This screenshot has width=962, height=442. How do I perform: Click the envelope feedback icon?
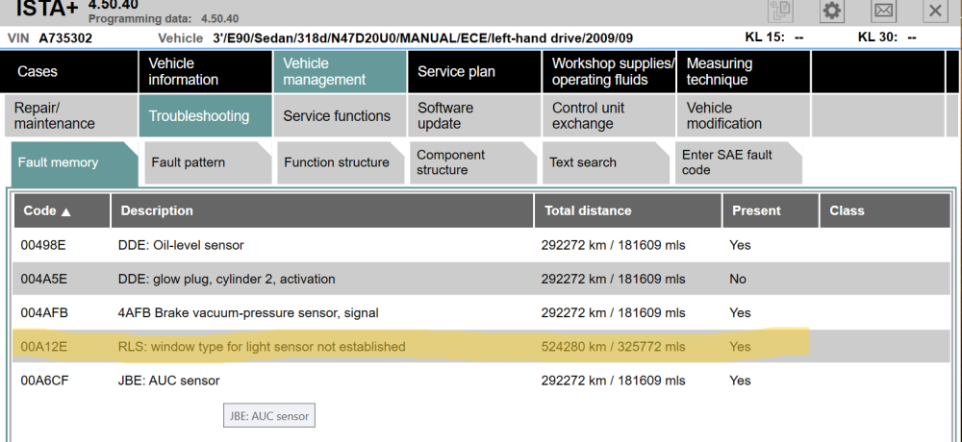click(x=883, y=11)
